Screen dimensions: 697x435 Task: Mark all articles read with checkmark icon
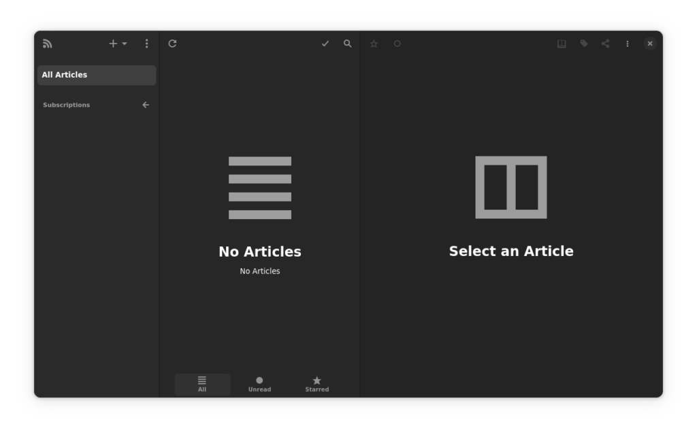(x=325, y=44)
